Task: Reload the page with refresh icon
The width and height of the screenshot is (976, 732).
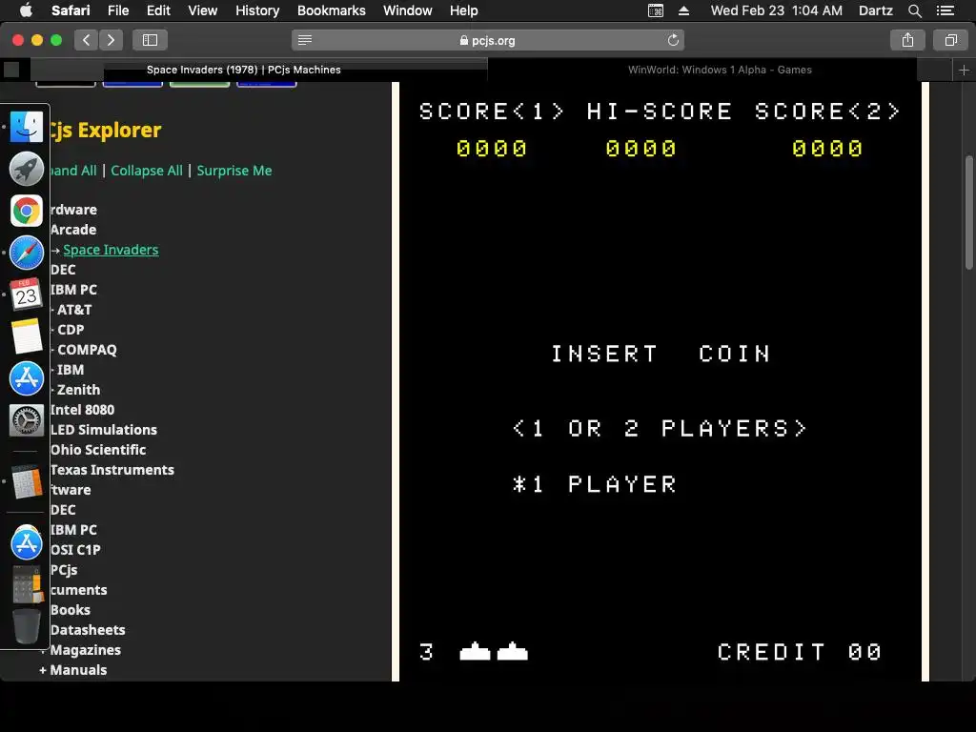Action: coord(673,40)
